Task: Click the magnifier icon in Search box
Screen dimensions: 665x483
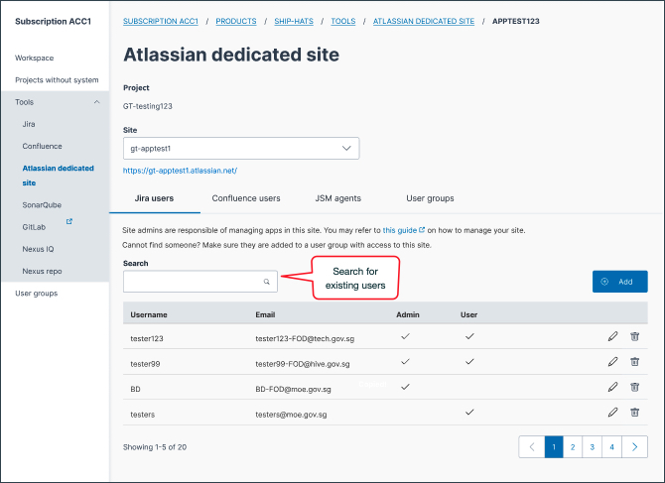Action: (267, 282)
